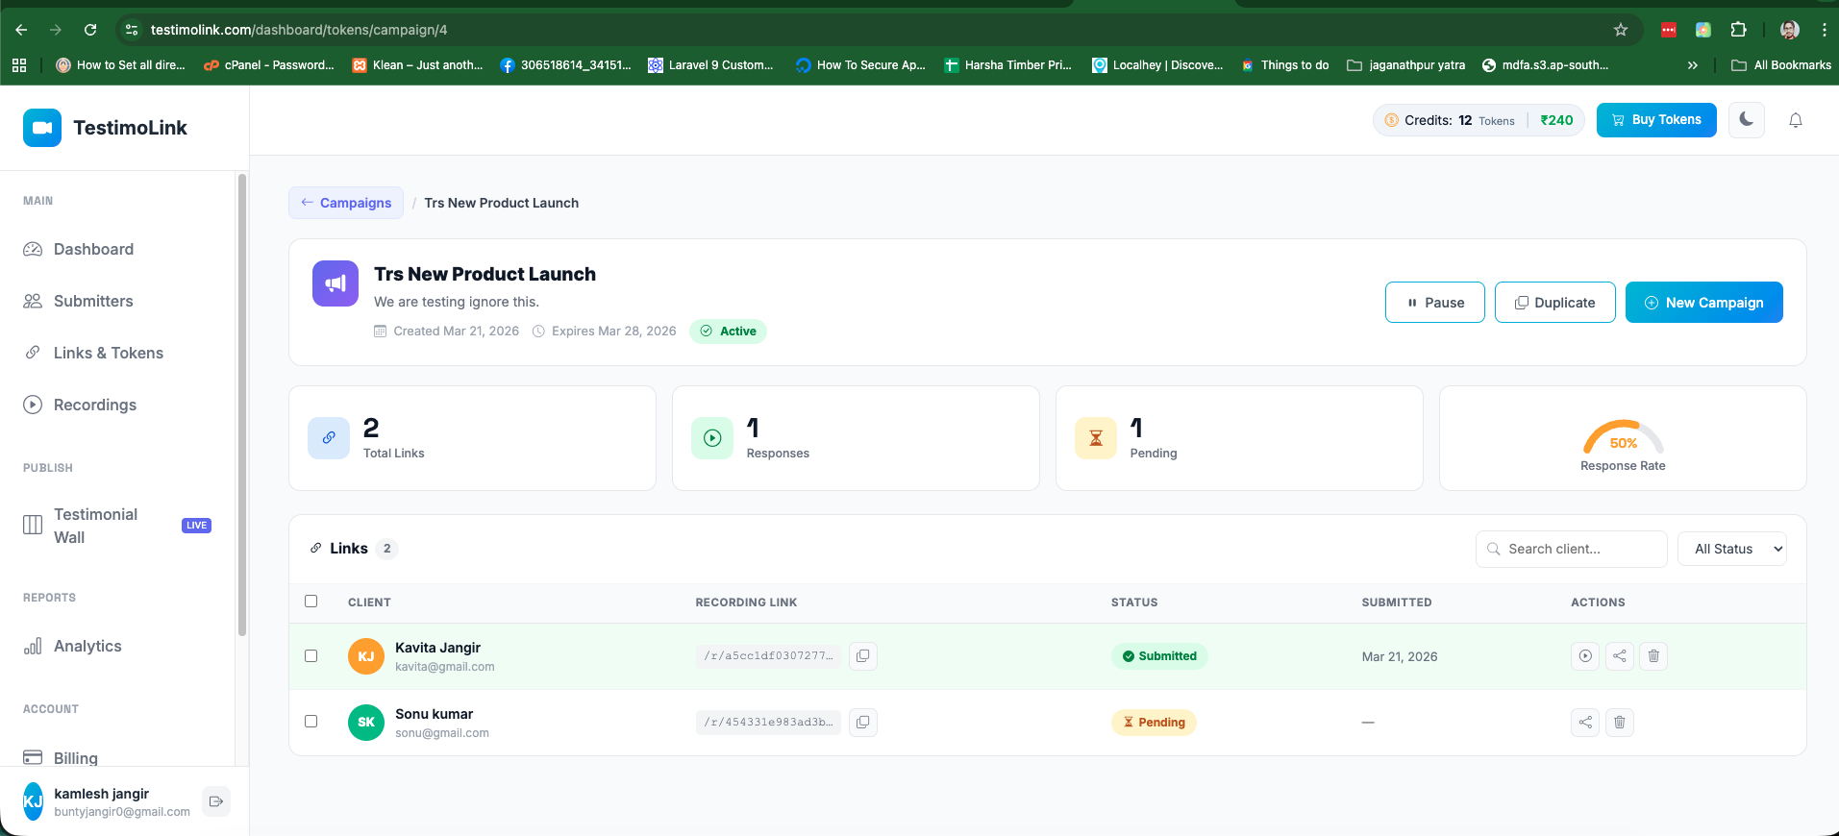This screenshot has width=1839, height=836.
Task: Play Kavita Jangir's recording
Action: (1585, 656)
